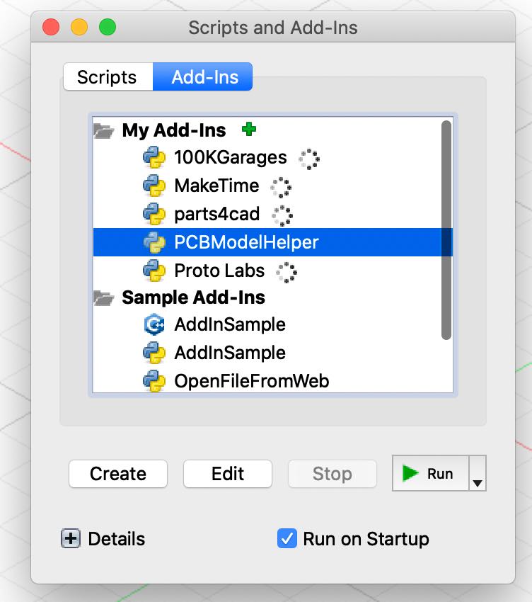Click the Stop button
This screenshot has height=602, width=532.
[332, 474]
